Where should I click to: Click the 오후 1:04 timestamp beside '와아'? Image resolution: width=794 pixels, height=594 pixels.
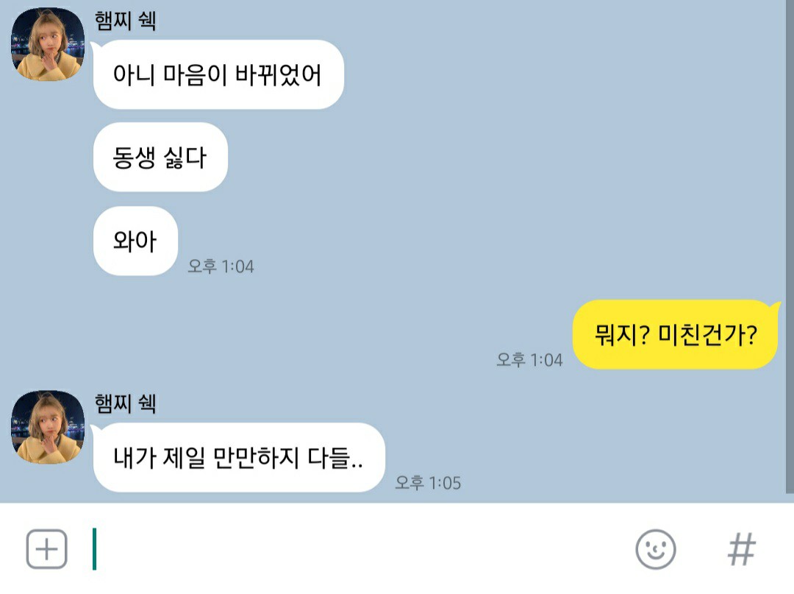(x=221, y=266)
